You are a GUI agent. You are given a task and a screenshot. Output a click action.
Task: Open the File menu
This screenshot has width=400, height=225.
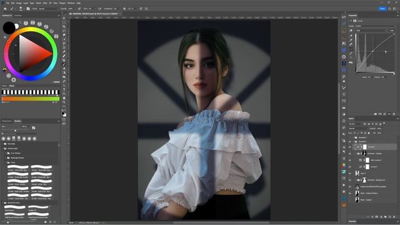coord(7,3)
